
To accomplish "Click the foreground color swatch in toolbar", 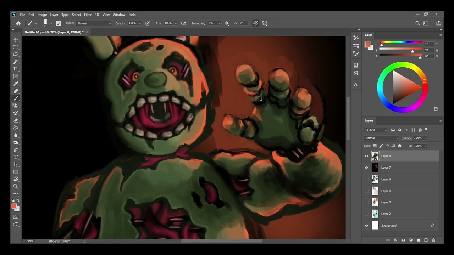I will (14, 206).
